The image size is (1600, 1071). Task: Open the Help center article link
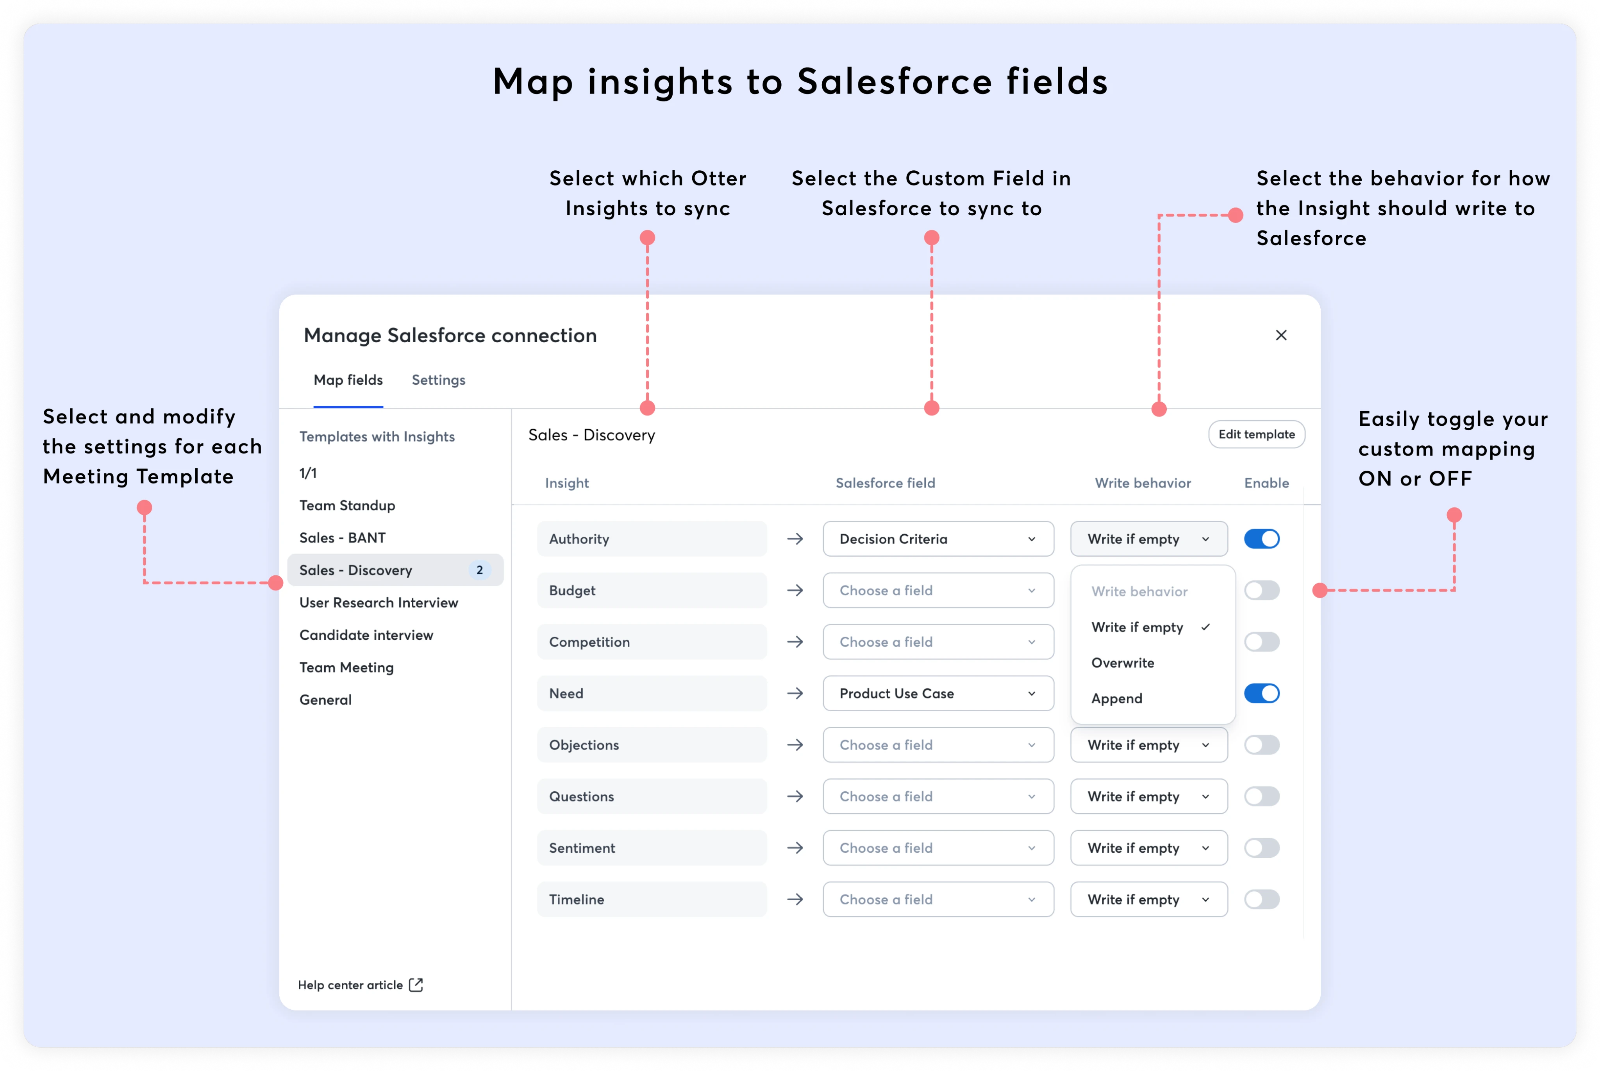pos(350,984)
